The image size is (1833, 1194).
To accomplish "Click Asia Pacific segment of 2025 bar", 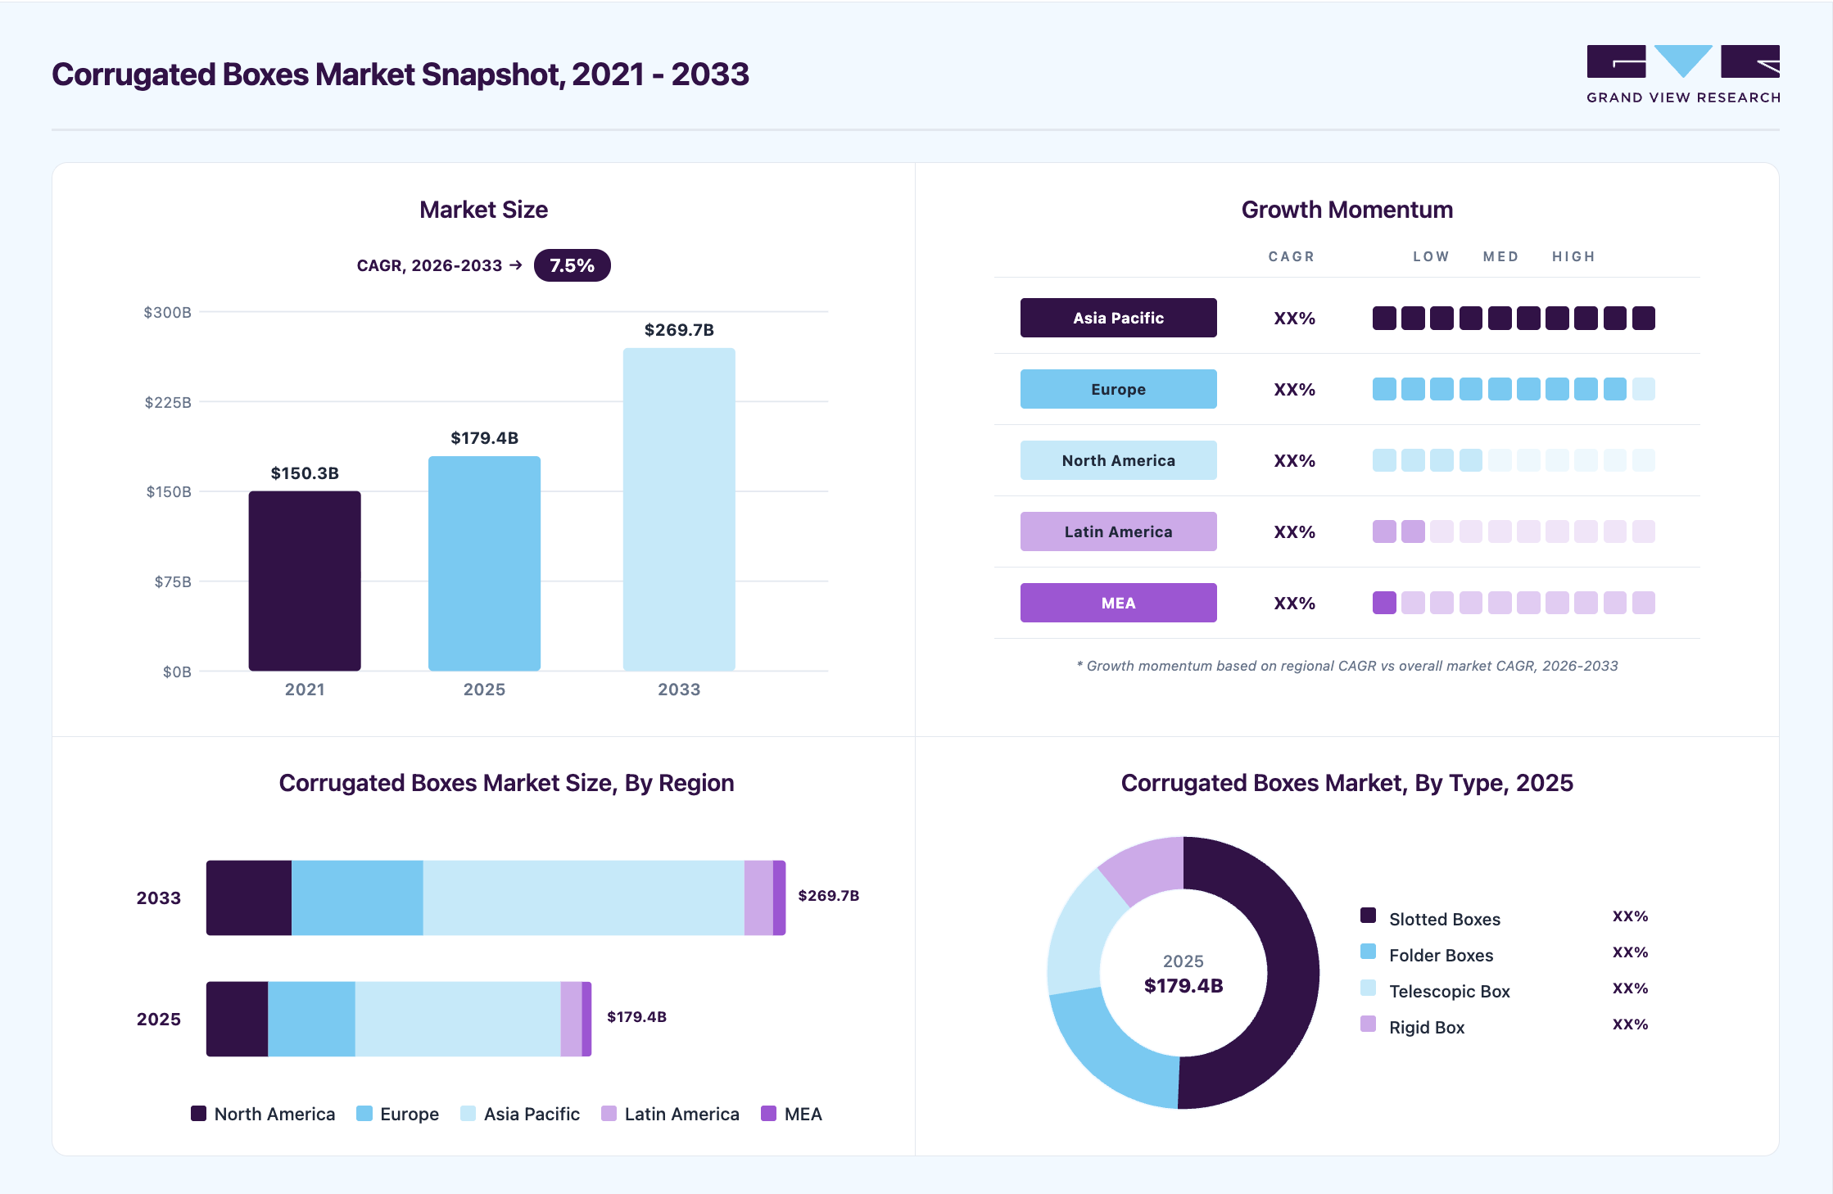I will coord(458,1019).
